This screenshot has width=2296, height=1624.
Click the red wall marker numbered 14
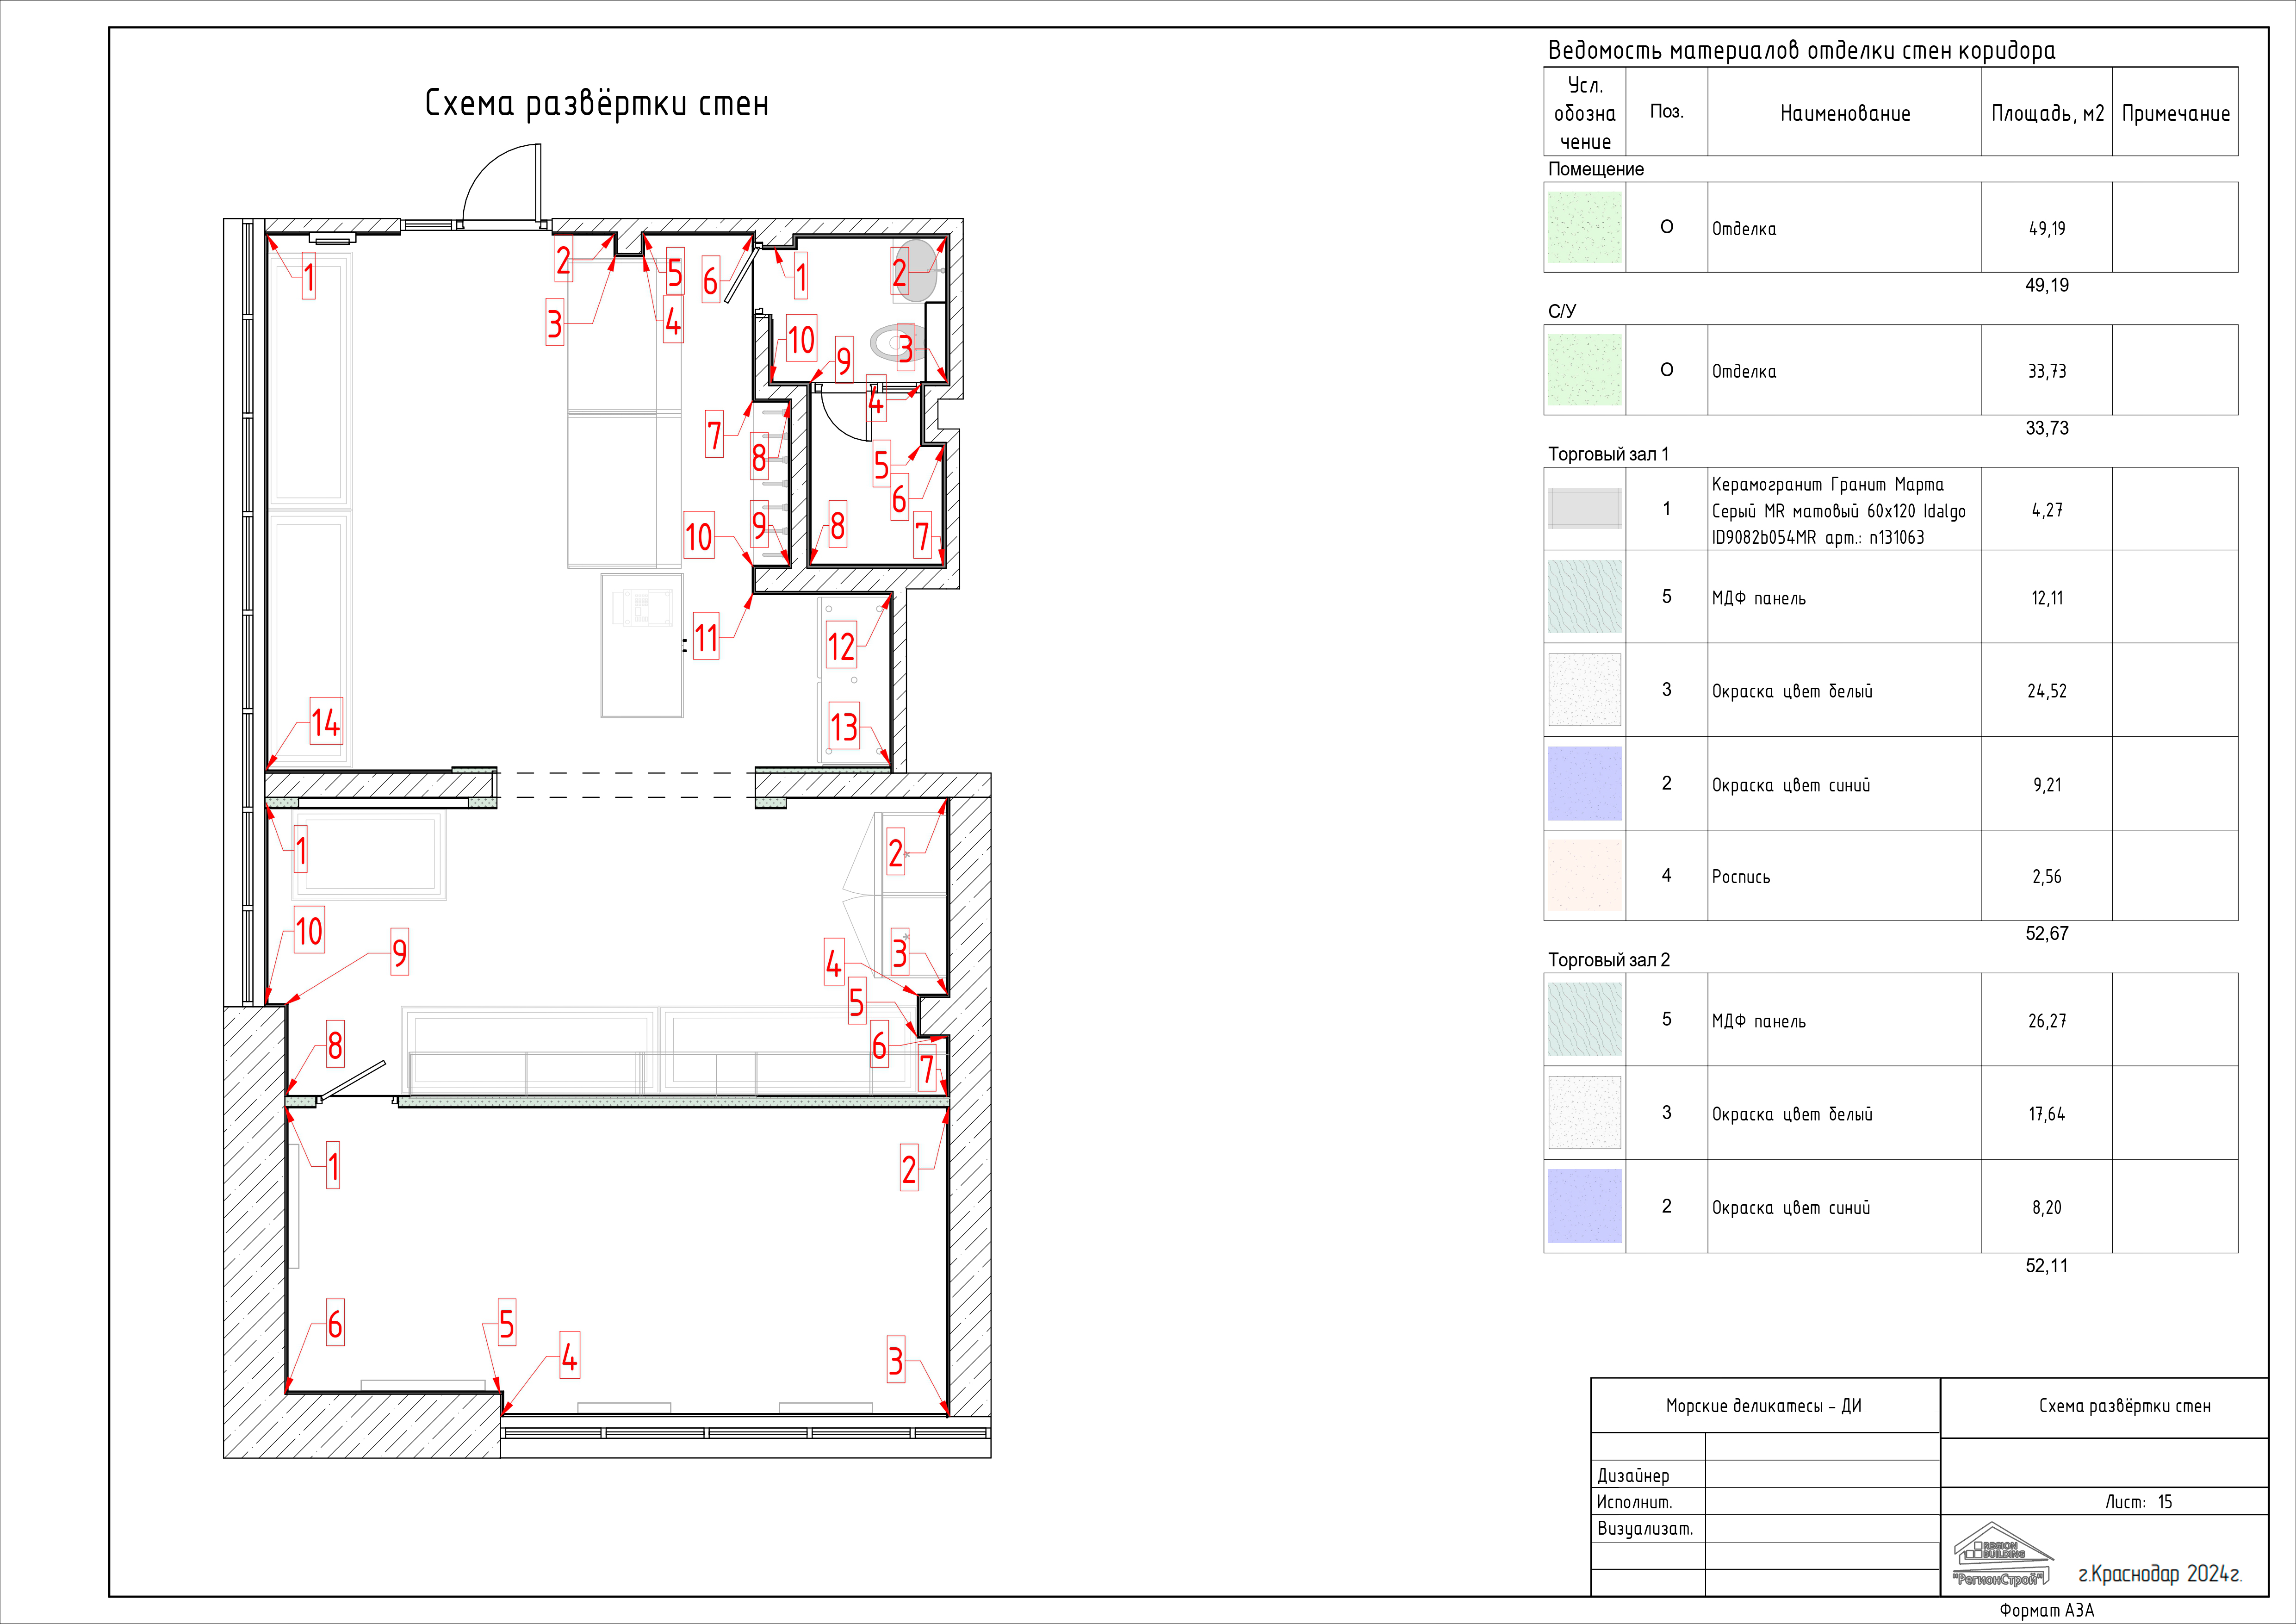point(326,722)
